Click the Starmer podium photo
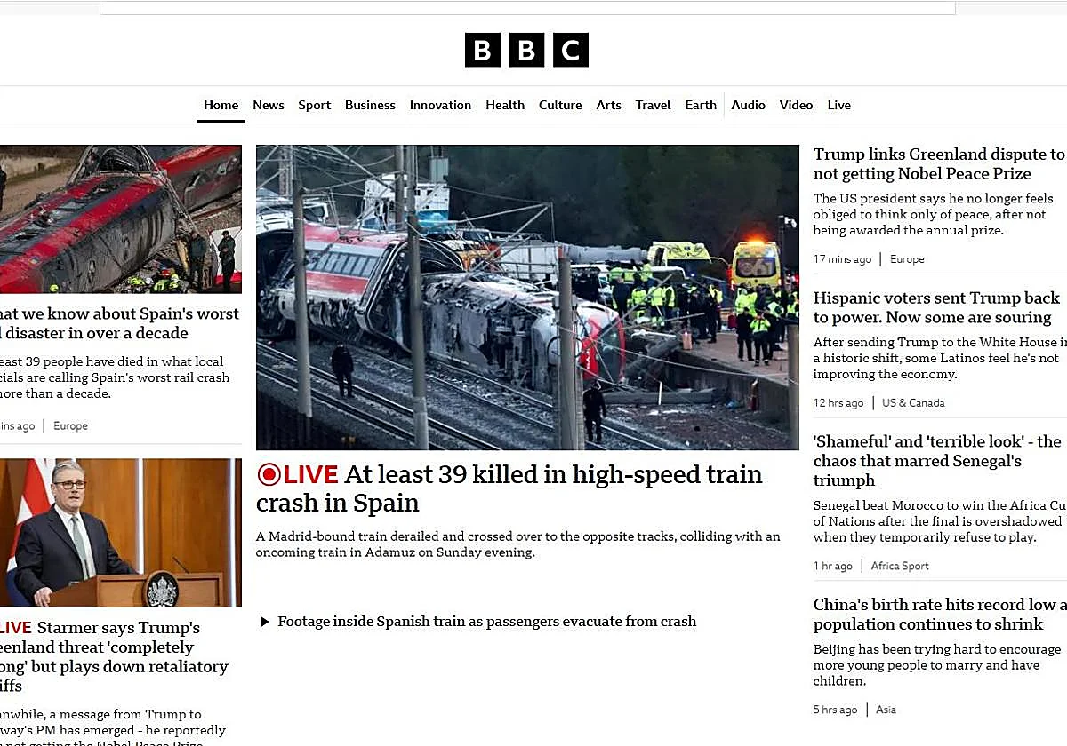1067x746 pixels. tap(122, 531)
